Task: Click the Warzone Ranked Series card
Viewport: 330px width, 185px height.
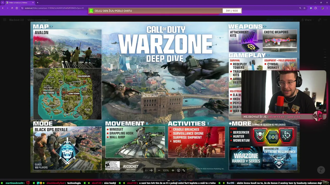Action: pos(246,158)
